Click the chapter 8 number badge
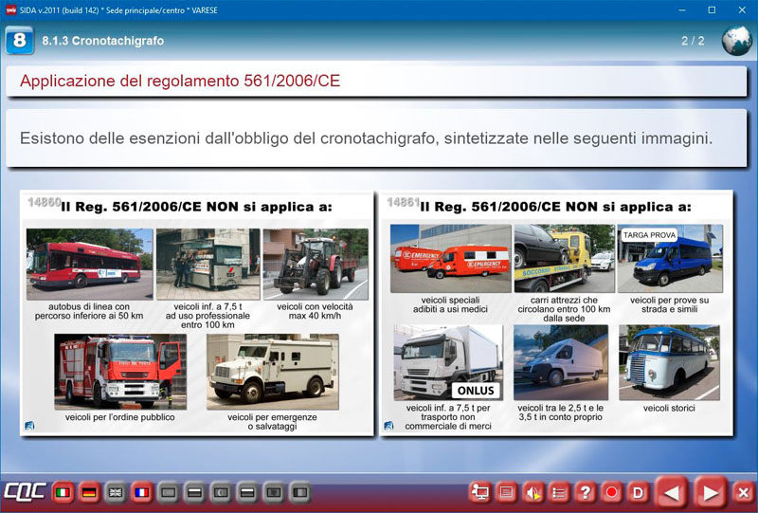The image size is (758, 513). coord(19,41)
